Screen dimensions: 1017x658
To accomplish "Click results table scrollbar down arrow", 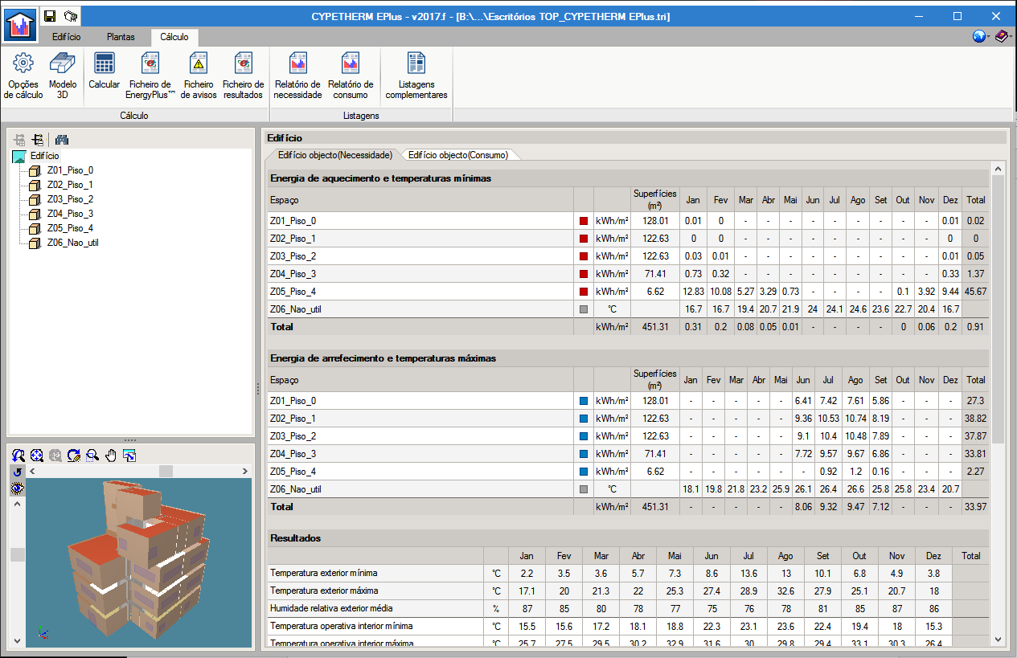I will point(998,639).
